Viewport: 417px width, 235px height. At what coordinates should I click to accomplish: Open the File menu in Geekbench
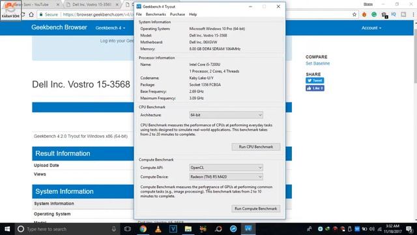point(139,14)
